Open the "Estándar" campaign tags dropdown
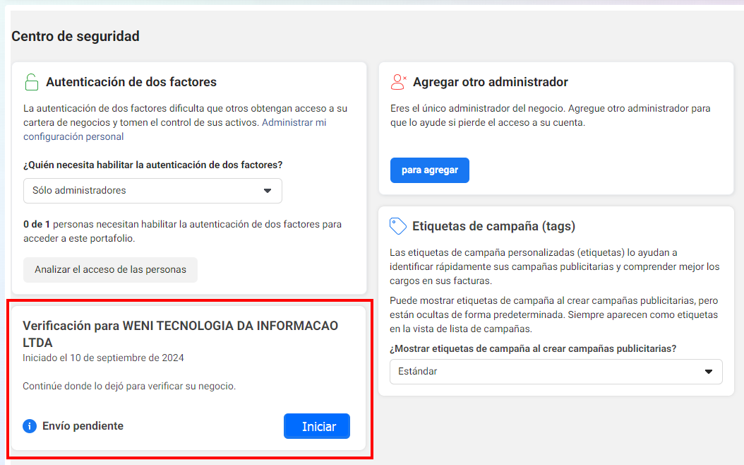 557,372
